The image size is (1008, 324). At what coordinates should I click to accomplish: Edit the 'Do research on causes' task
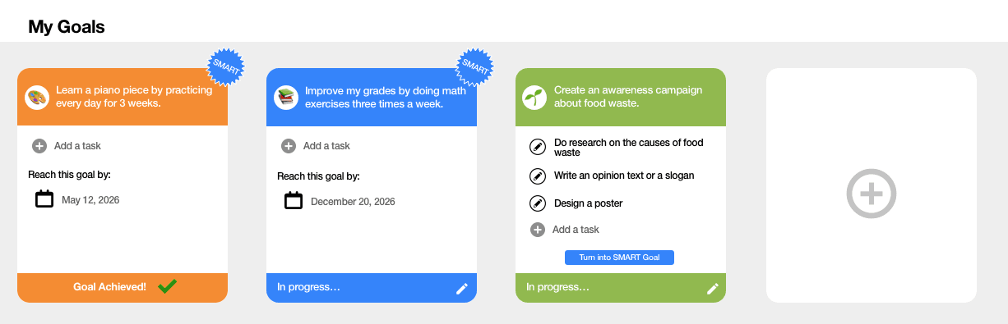coord(538,148)
